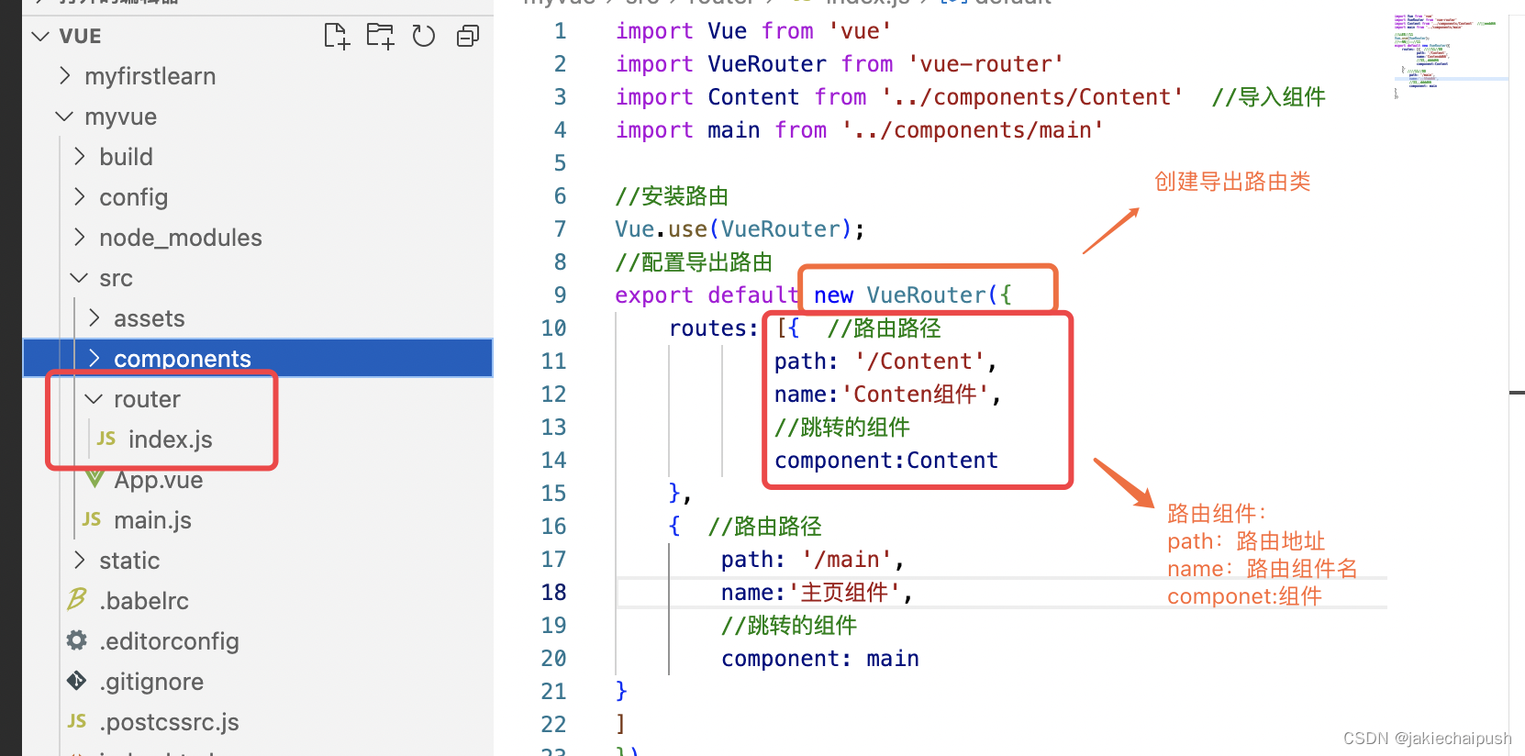Click the Vue icon of App.vue
Screen dimensions: 1525x756
(x=94, y=479)
